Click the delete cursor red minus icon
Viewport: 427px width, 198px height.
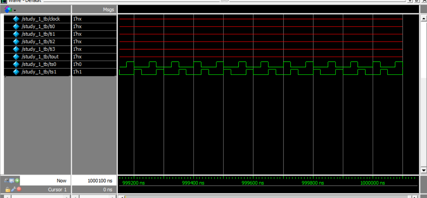click(19, 189)
